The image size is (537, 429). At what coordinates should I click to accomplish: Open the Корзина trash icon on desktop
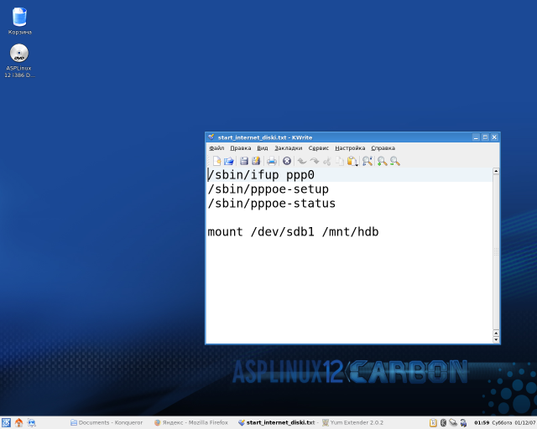19,21
